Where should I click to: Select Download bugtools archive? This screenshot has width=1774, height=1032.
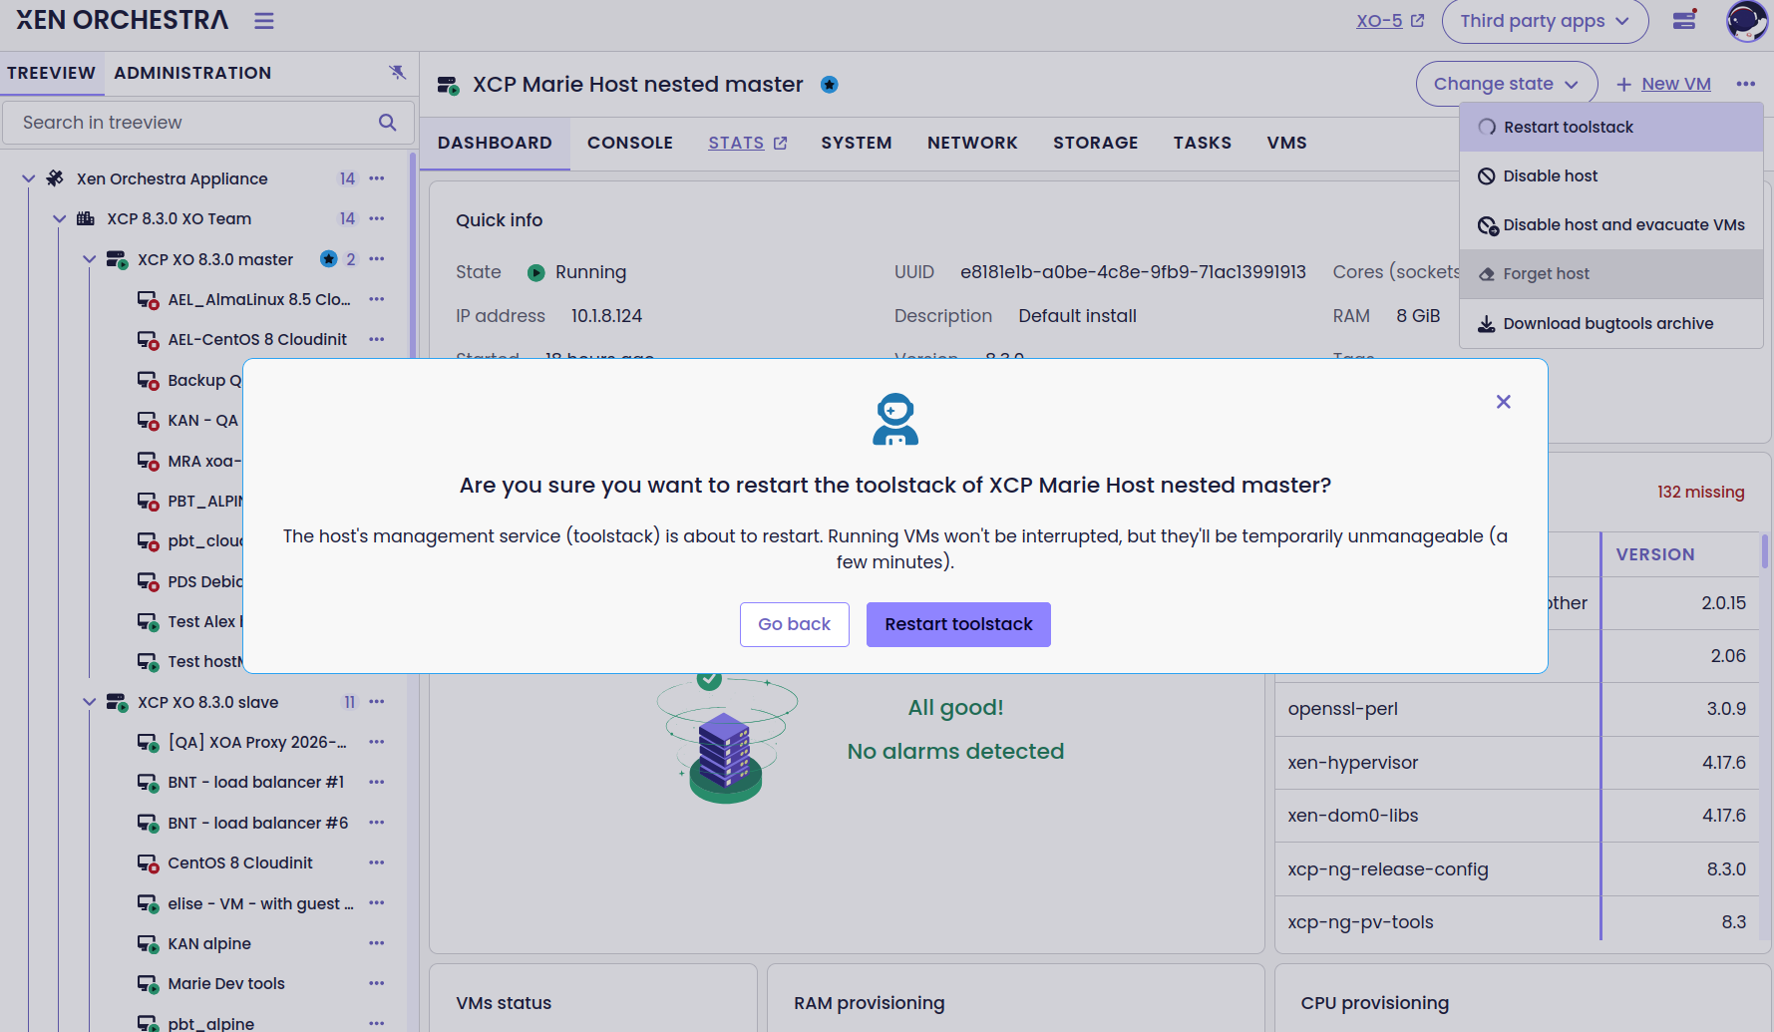1611,323
